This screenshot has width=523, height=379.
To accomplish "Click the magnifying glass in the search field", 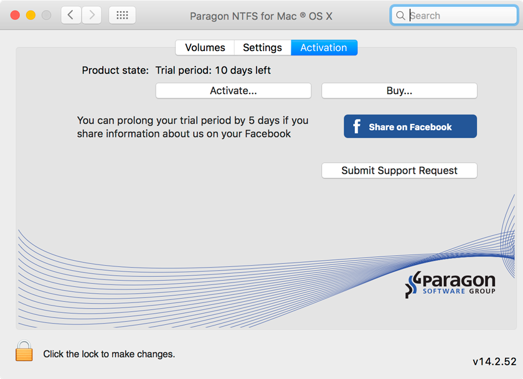I will pos(401,15).
